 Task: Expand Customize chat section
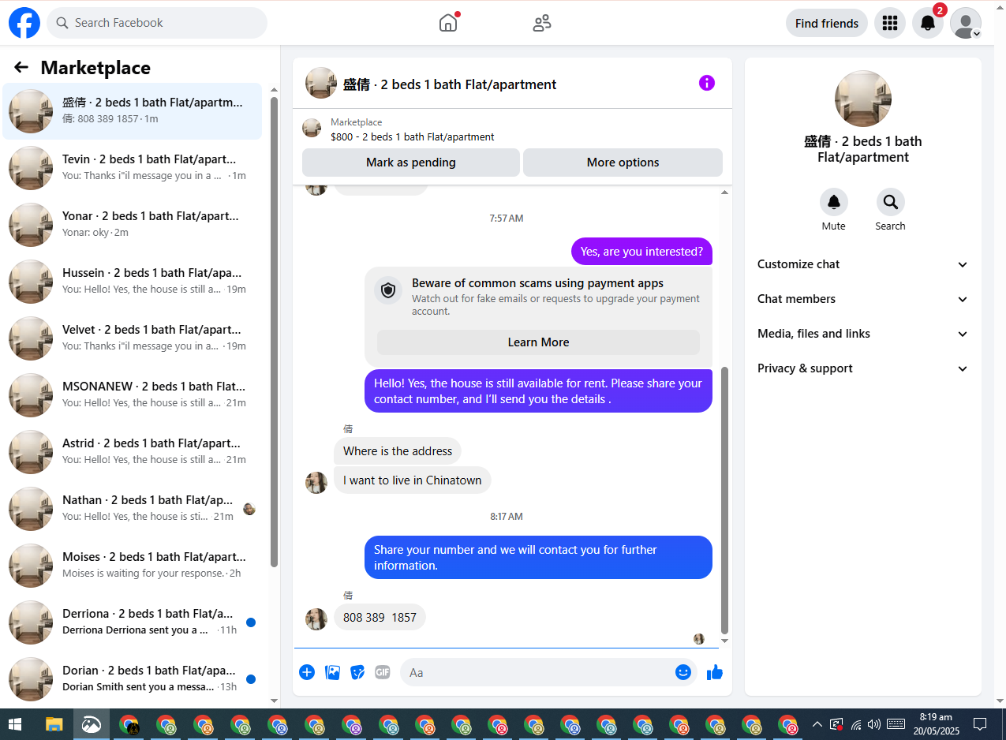point(862,264)
